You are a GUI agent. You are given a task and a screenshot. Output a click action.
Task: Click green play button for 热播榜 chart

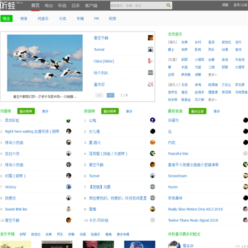click(x=26, y=112)
